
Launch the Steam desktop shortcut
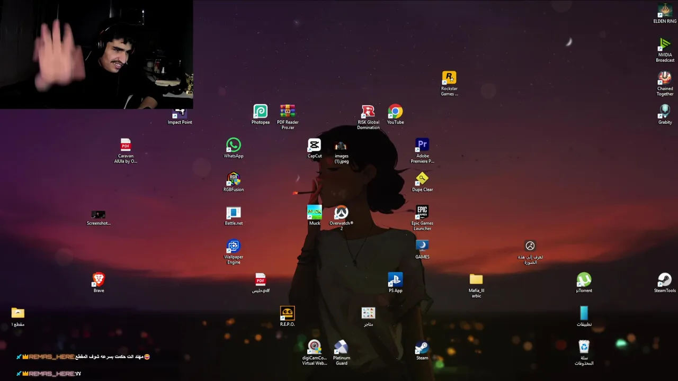(x=422, y=350)
